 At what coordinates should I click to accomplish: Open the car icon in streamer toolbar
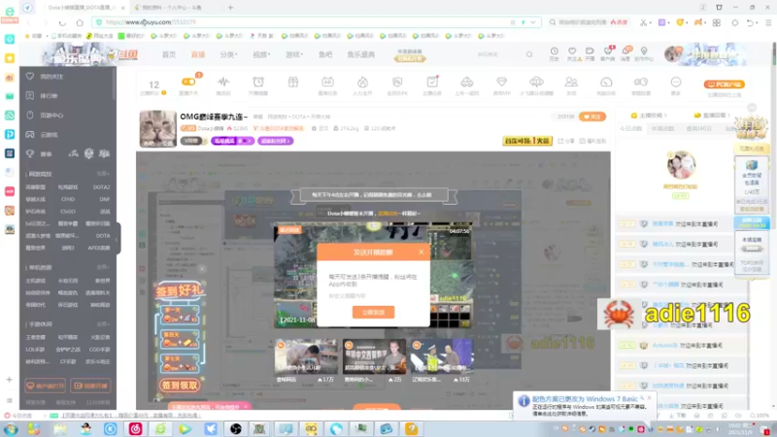tap(467, 82)
